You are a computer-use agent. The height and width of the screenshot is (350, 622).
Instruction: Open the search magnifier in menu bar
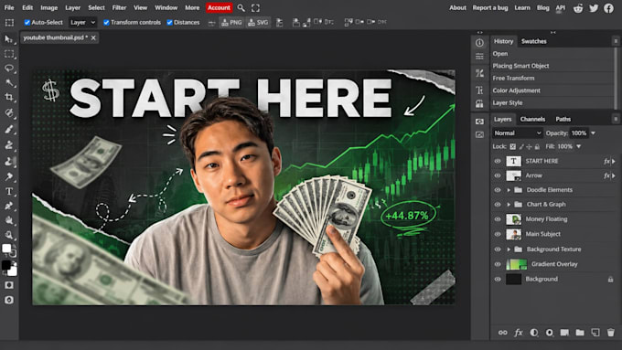[241, 7]
